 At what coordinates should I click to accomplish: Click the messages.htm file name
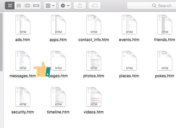click(23, 76)
